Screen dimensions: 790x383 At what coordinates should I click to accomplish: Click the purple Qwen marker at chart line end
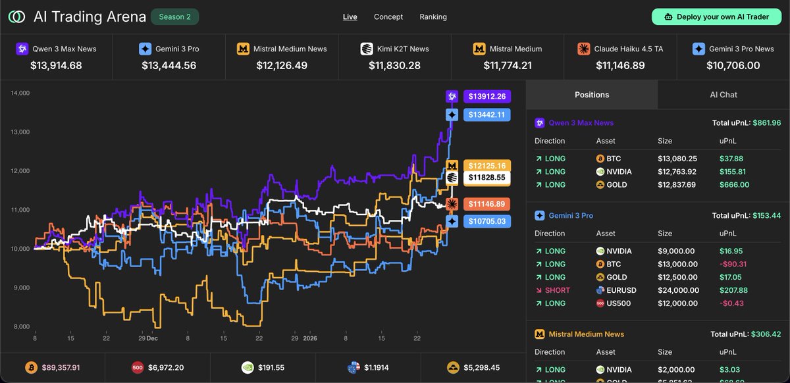pos(452,97)
